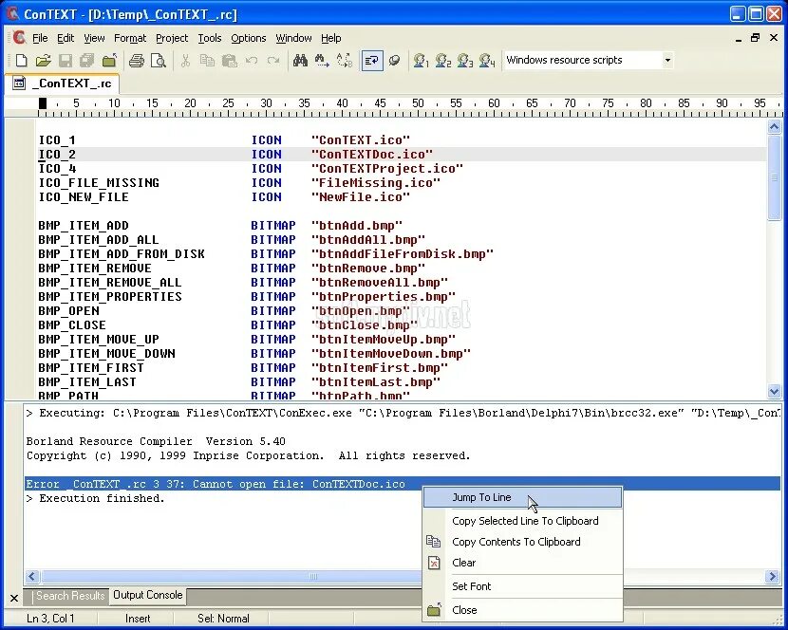Image resolution: width=788 pixels, height=630 pixels.
Task: Click the X to hide the bottom panel
Action: [x=14, y=598]
